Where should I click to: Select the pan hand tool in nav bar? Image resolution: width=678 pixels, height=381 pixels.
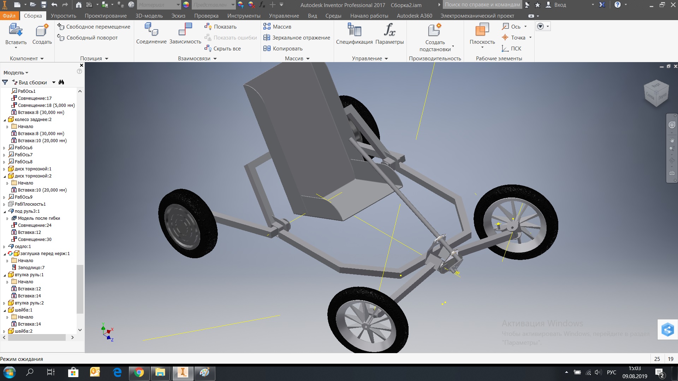click(672, 140)
